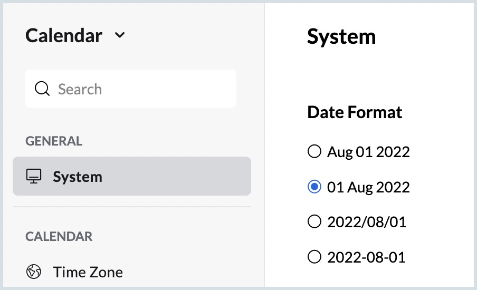Click the Aug 01 2022 format label

pos(368,152)
